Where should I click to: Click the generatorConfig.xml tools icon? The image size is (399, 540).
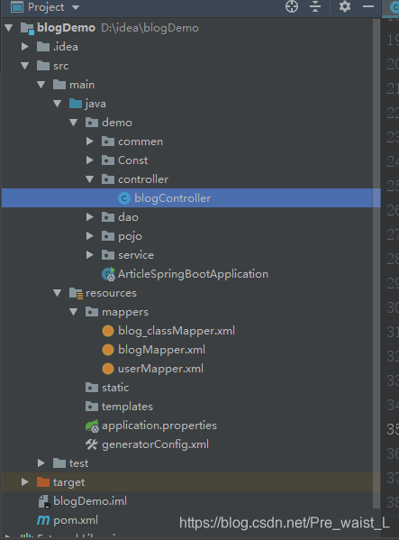tap(92, 444)
